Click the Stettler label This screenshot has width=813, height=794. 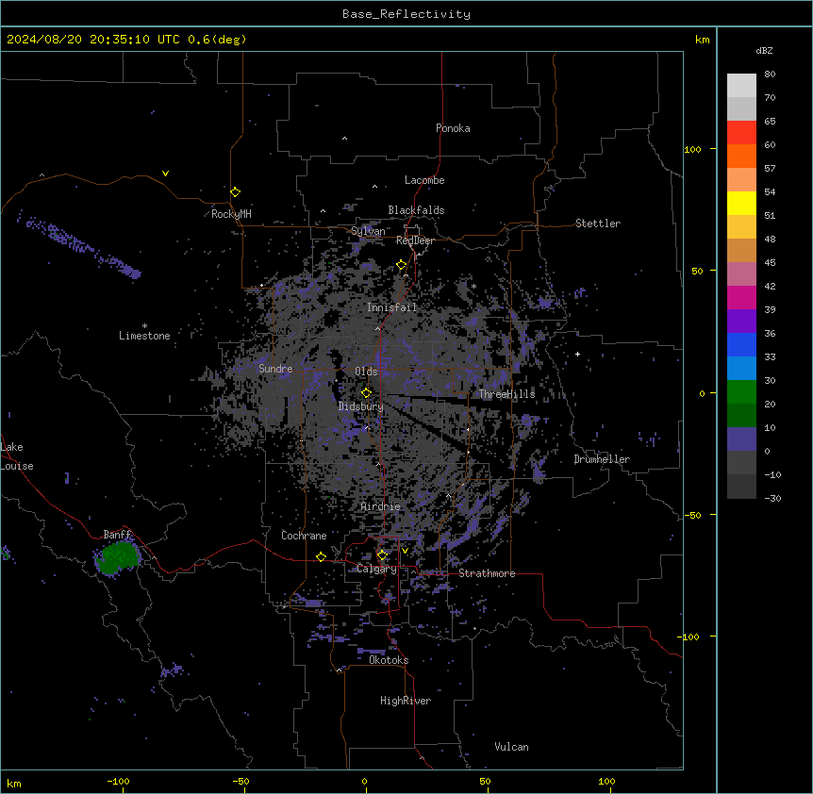point(598,223)
